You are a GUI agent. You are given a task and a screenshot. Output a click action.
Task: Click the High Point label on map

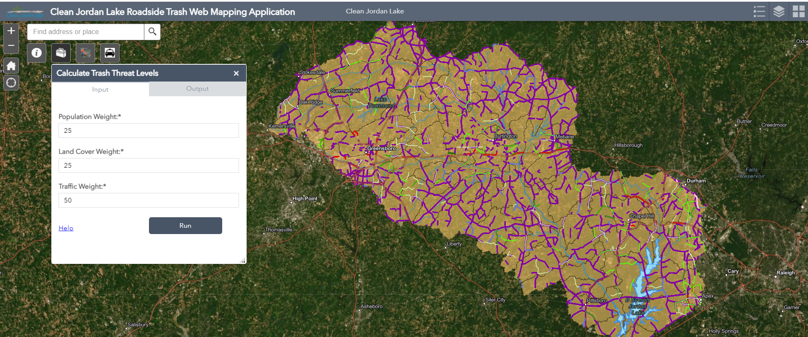(305, 198)
